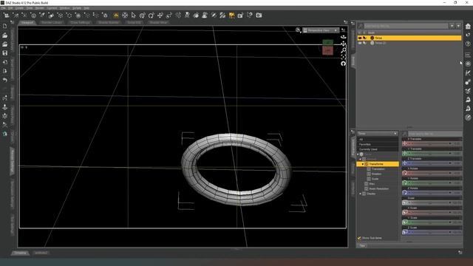The height and width of the screenshot is (266, 473).
Task: Open the Render menu
Action: 39,8
